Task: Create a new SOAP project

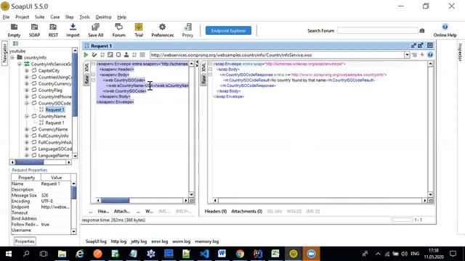Action: (34, 30)
